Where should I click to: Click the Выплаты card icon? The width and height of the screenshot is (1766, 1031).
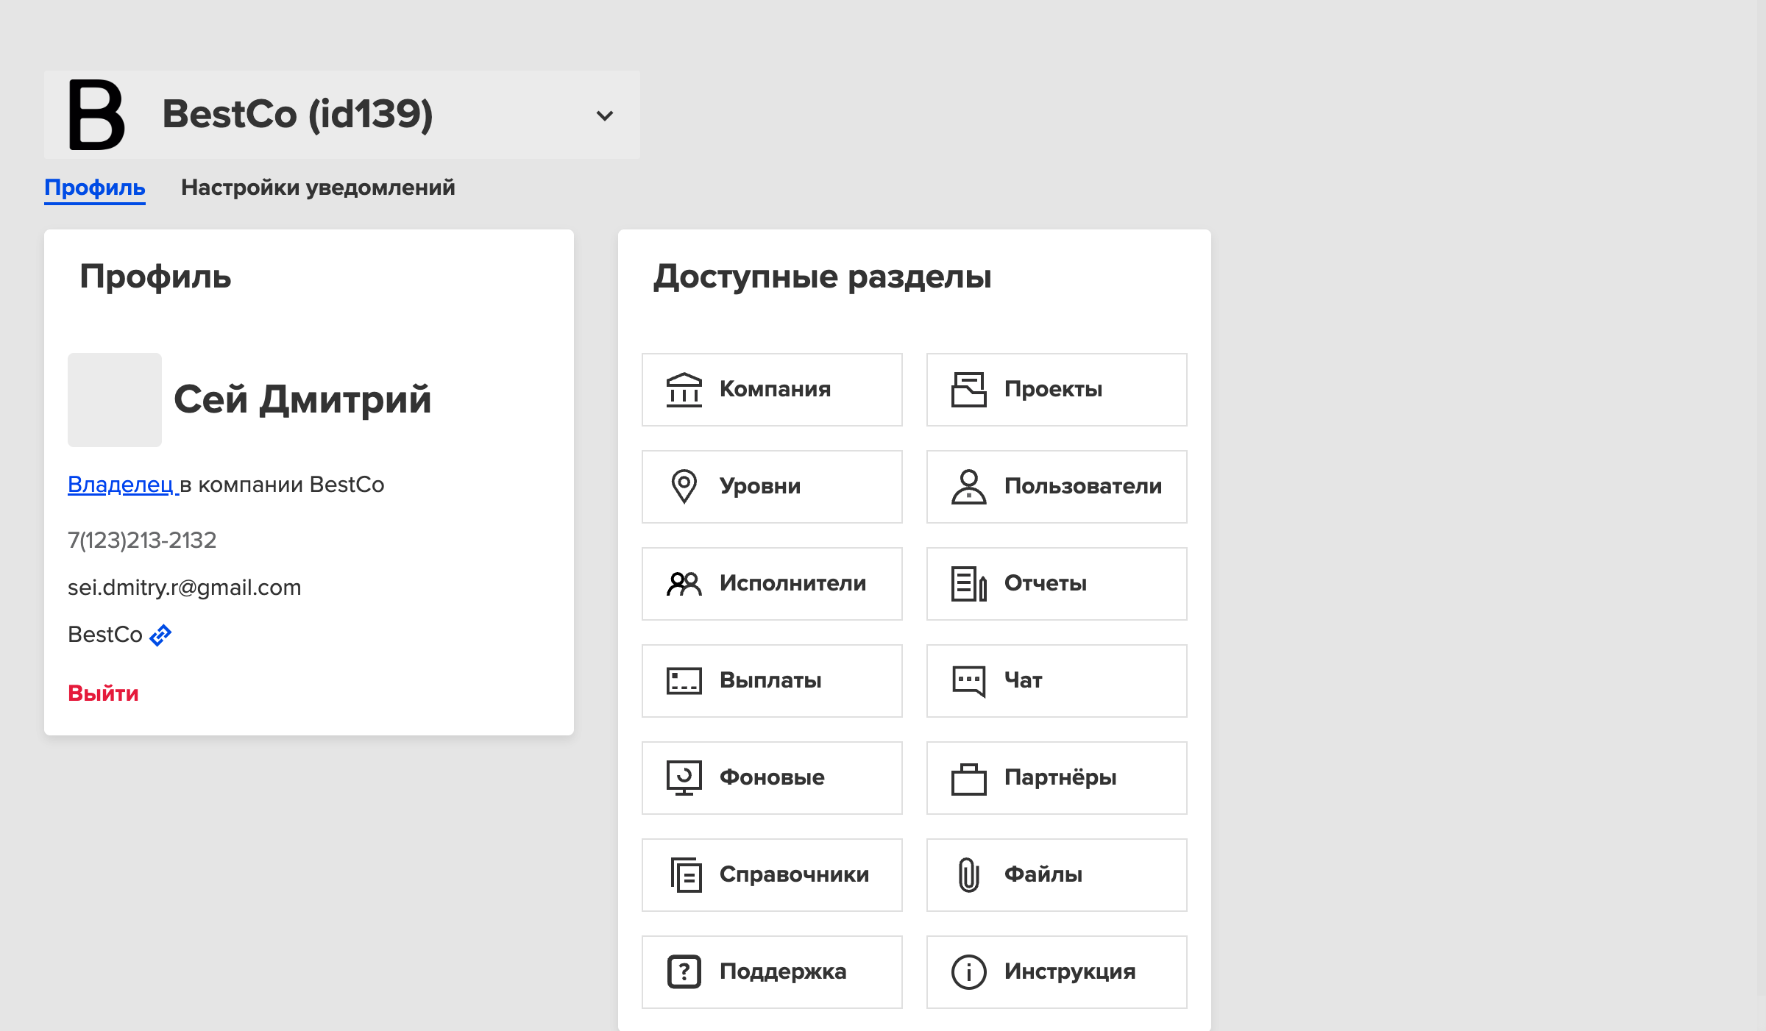684,681
